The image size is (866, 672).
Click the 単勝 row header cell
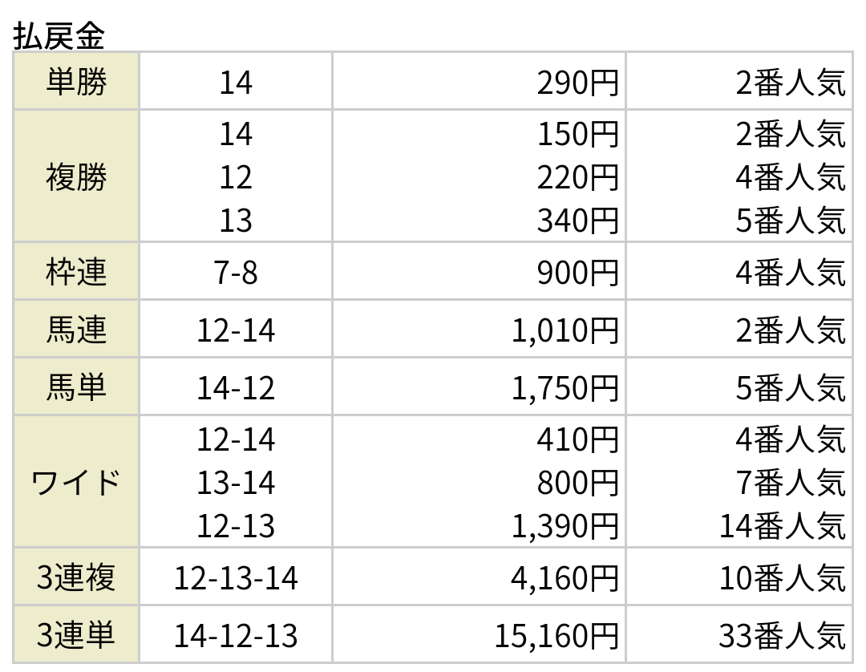click(x=75, y=82)
